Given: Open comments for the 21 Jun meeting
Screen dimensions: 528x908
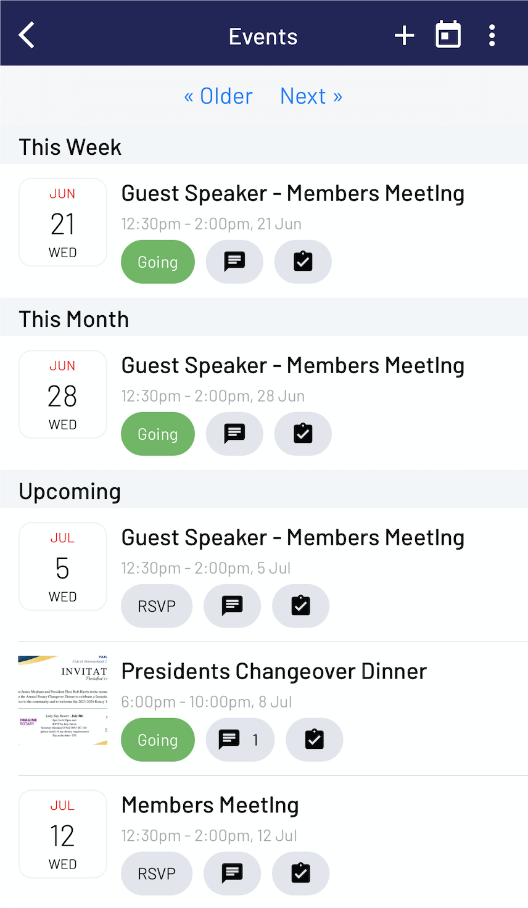Looking at the screenshot, I should pyautogui.click(x=234, y=262).
